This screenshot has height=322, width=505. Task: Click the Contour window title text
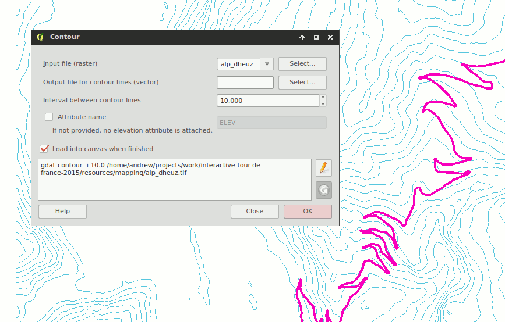[65, 37]
